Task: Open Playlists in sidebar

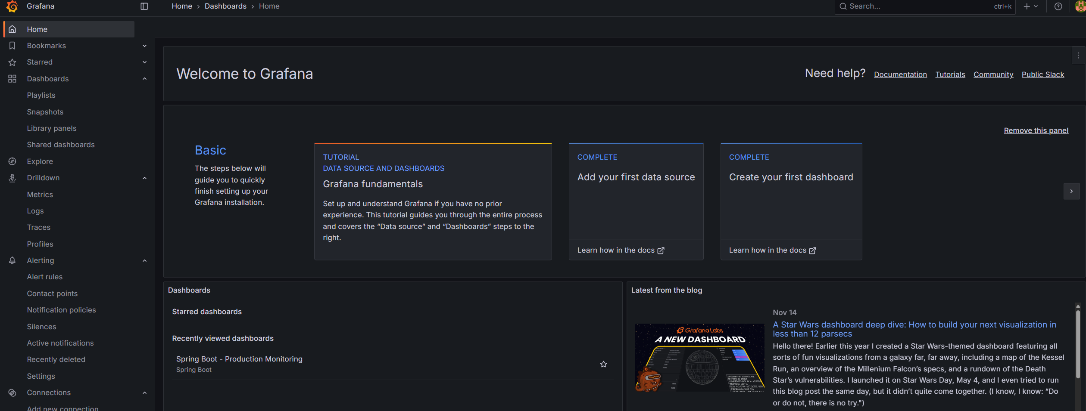Action: 41,95
